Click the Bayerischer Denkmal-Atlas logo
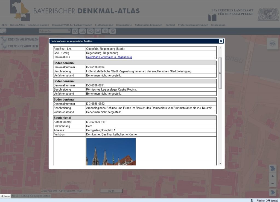This screenshot has width=280, height=202. 75,11
